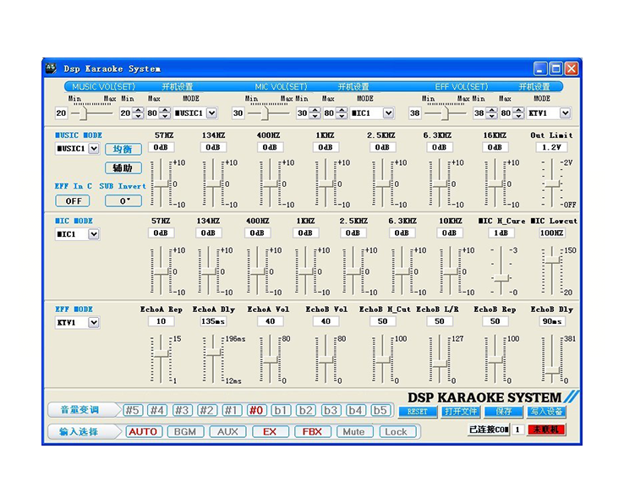This screenshot has height=504, width=624.
Task: Click the 打开文件 open file button
Action: pos(461,412)
